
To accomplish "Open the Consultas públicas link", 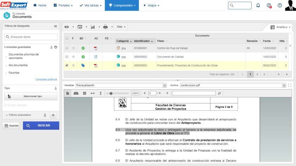I will [46, 79].
